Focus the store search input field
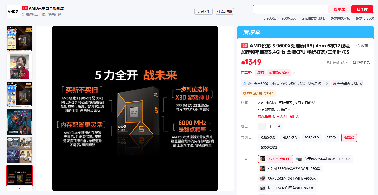 (291, 9)
